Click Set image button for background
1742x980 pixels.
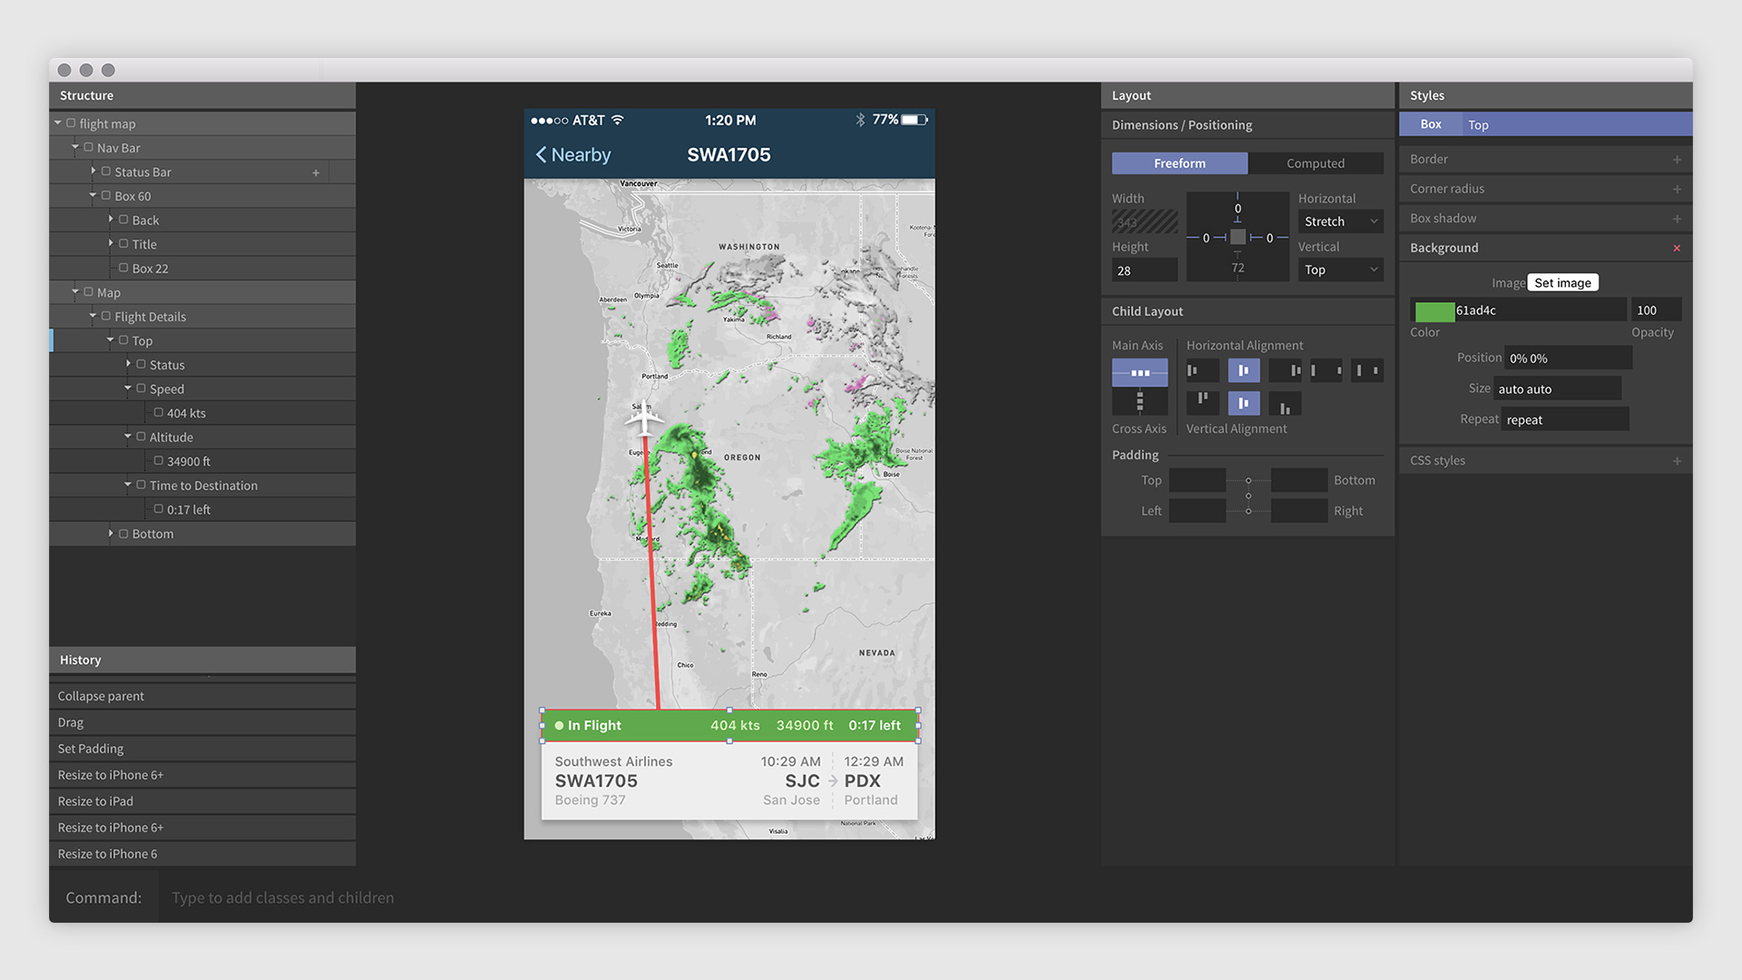click(x=1562, y=281)
